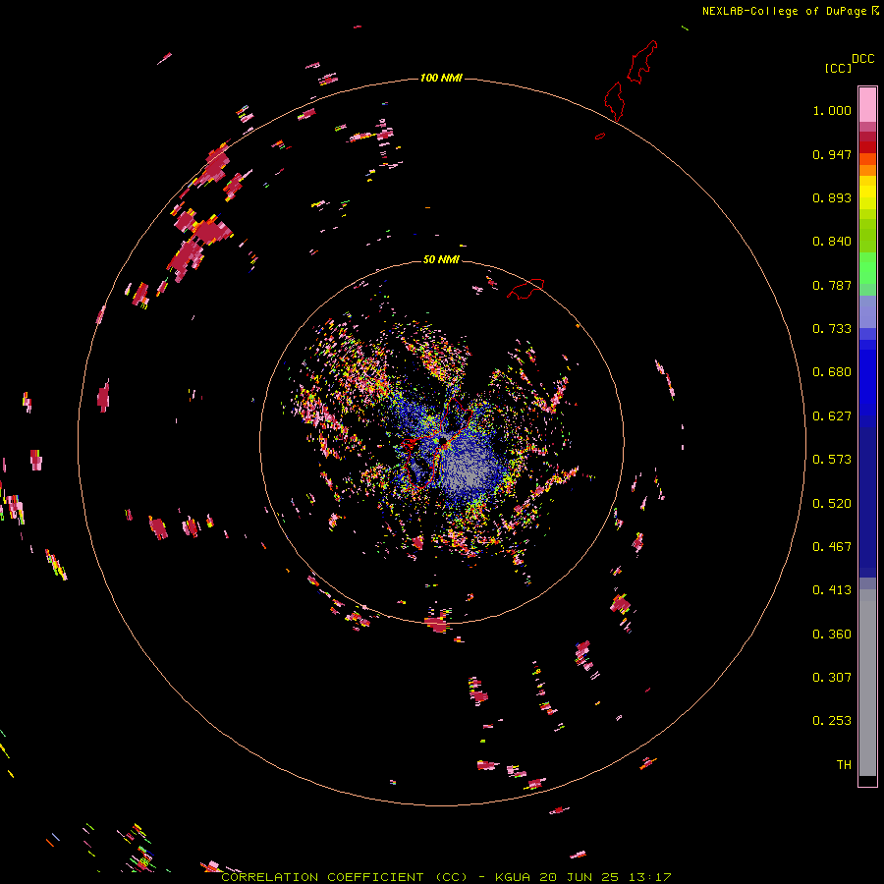The height and width of the screenshot is (884, 884).
Task: Pick the gray color bar segment
Action: coord(867,683)
